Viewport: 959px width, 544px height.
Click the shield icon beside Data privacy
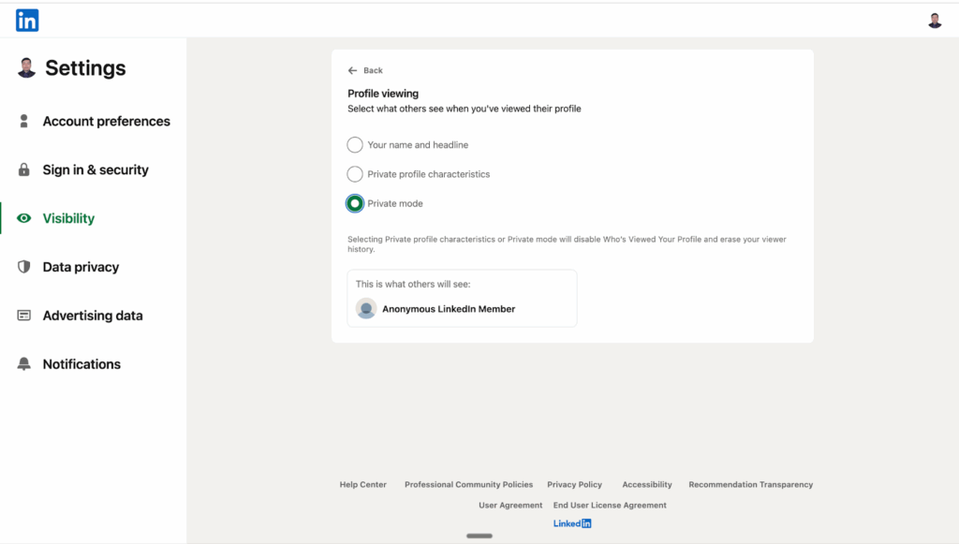click(24, 267)
